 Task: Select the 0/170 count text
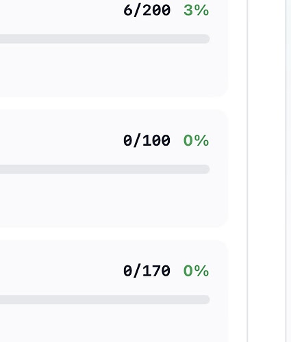[147, 271]
